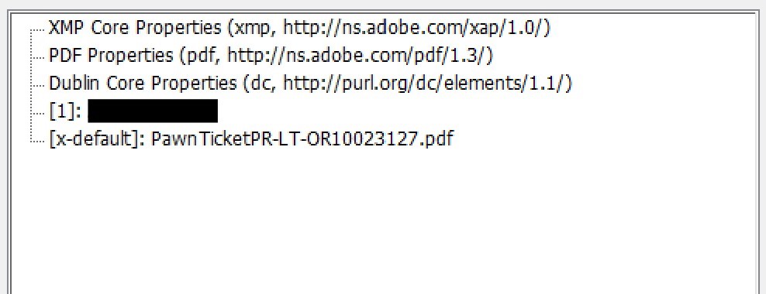Click the PawnTicketPR-LT-OR10023127.pdf value
766x294 pixels.
(302, 139)
